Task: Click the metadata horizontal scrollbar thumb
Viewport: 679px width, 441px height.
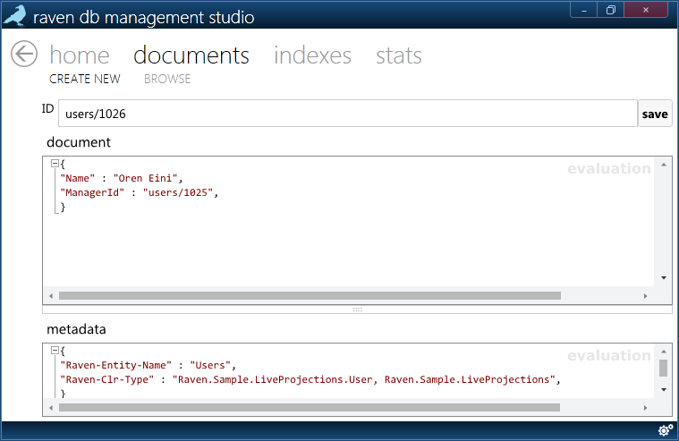Action: coord(310,408)
